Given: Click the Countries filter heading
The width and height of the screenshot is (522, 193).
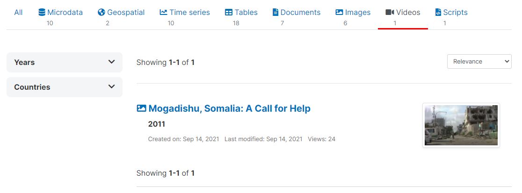Looking at the screenshot, I should click(x=32, y=87).
